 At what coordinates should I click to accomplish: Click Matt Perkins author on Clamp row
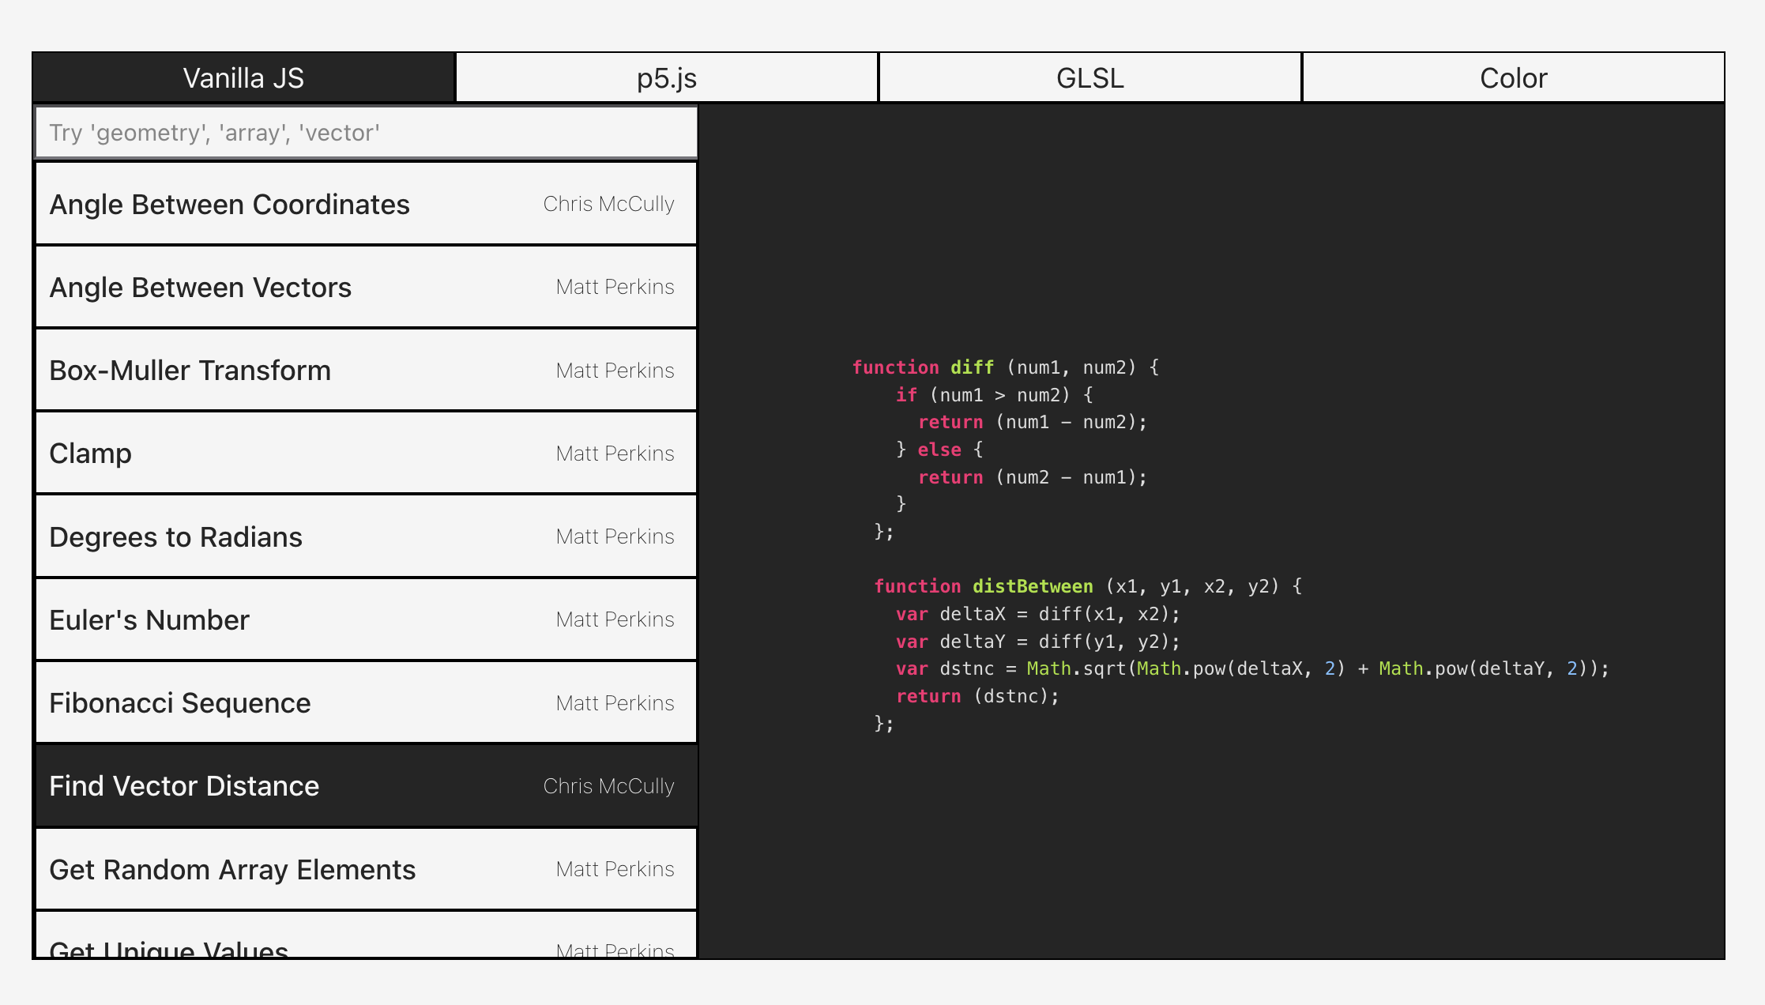point(615,454)
